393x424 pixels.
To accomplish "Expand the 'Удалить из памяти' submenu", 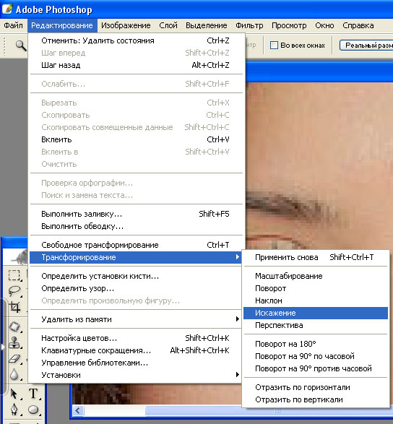I will coord(136,319).
